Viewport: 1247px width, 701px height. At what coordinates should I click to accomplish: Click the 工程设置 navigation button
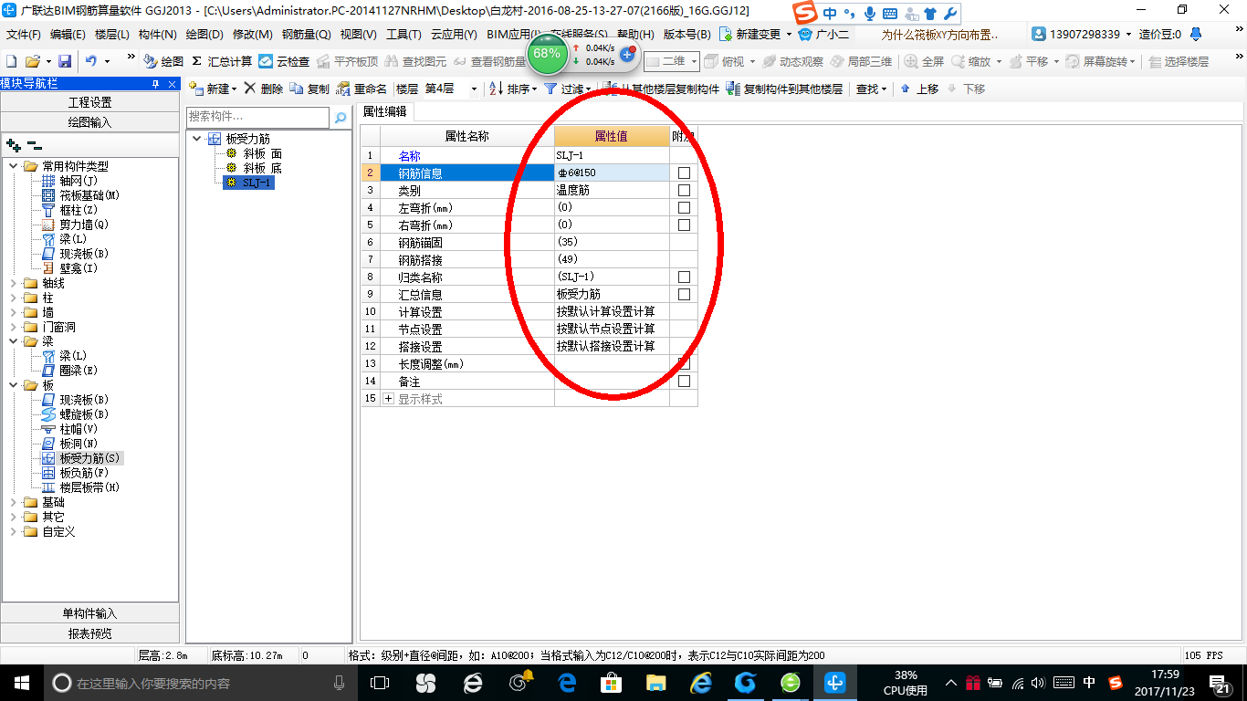pyautogui.click(x=89, y=102)
